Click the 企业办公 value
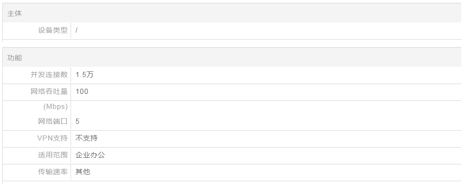 [x=90, y=155]
